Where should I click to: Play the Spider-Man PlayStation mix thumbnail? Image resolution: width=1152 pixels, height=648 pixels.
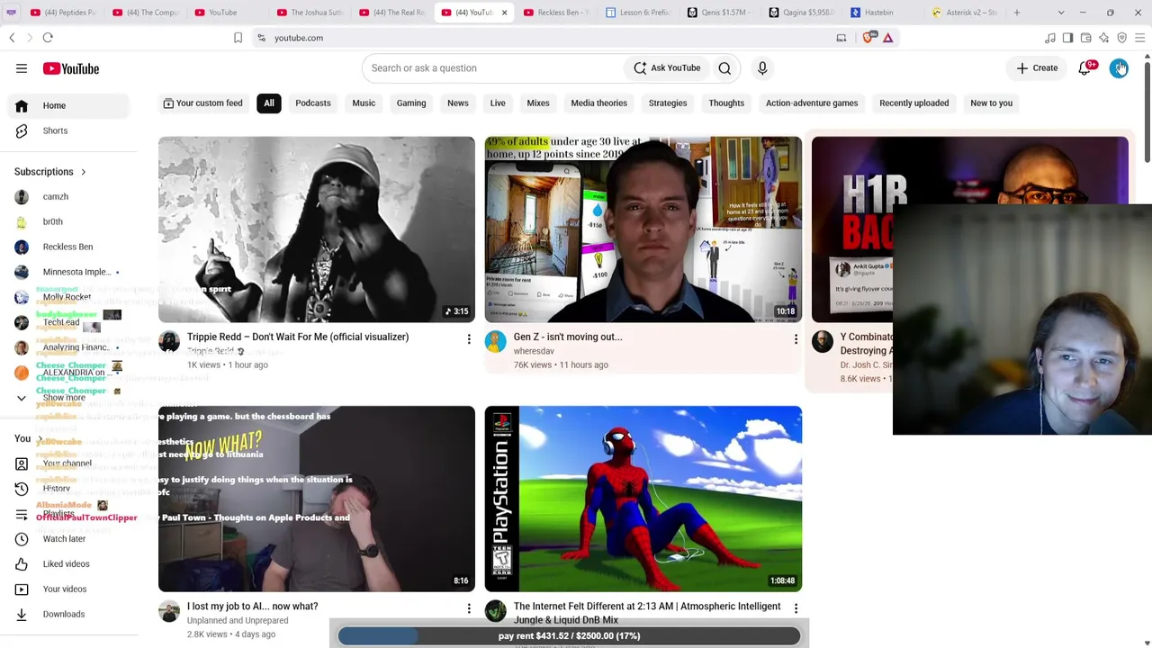643,499
